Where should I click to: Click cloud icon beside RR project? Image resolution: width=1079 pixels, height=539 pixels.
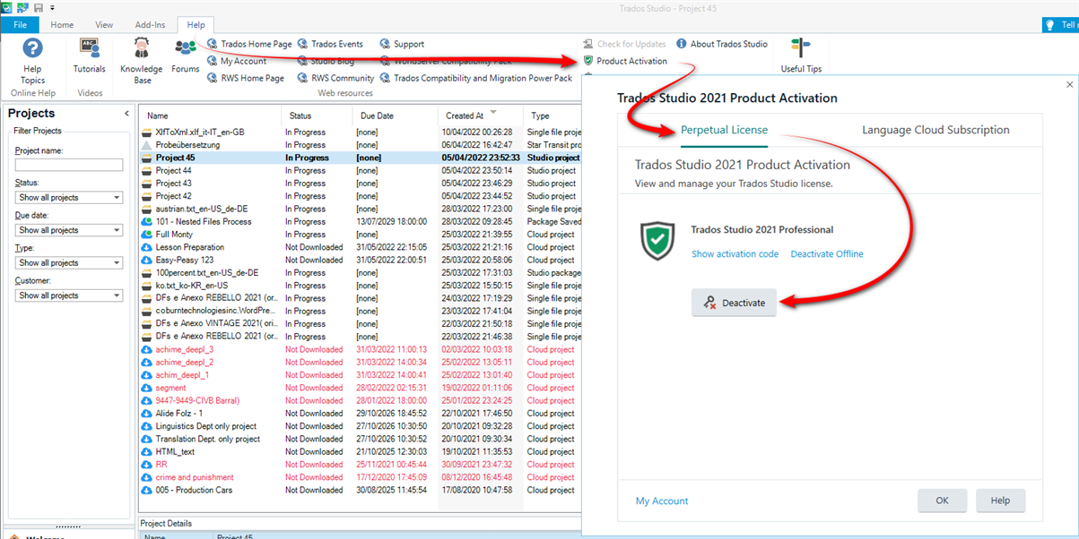point(147,465)
